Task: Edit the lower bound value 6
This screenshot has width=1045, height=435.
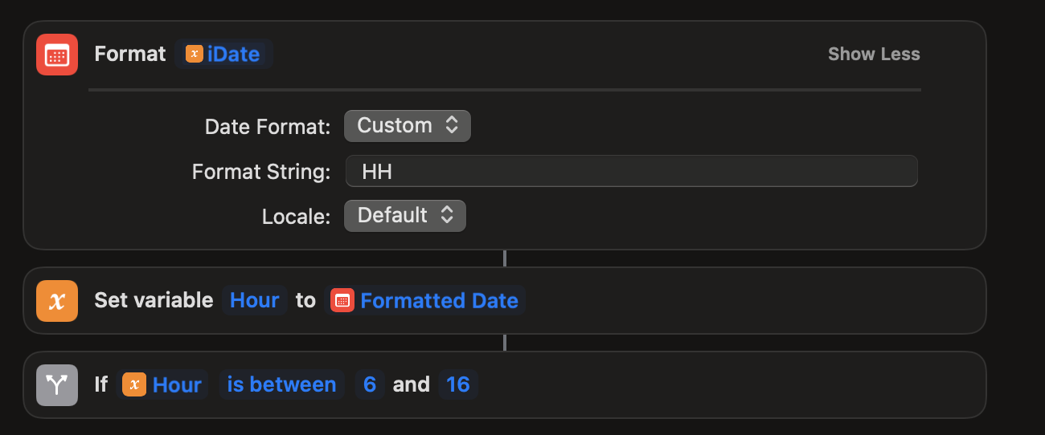Action: [370, 385]
